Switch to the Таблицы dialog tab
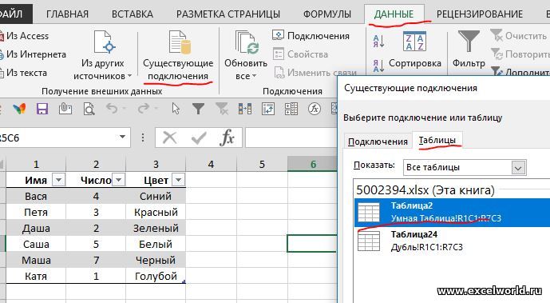 [437, 141]
